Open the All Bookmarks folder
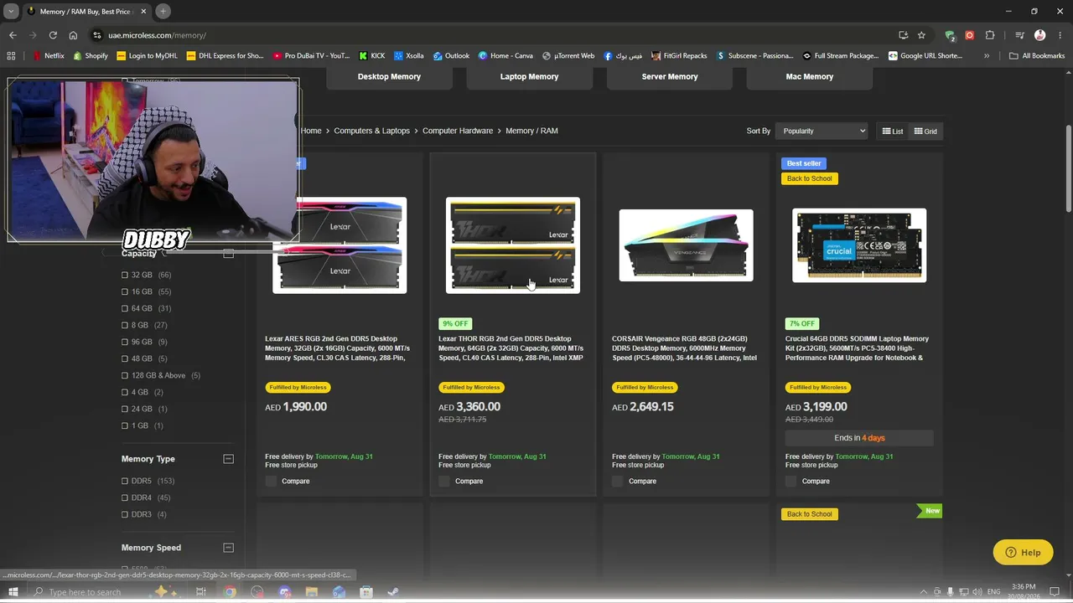Image resolution: width=1073 pixels, height=603 pixels. [1037, 56]
